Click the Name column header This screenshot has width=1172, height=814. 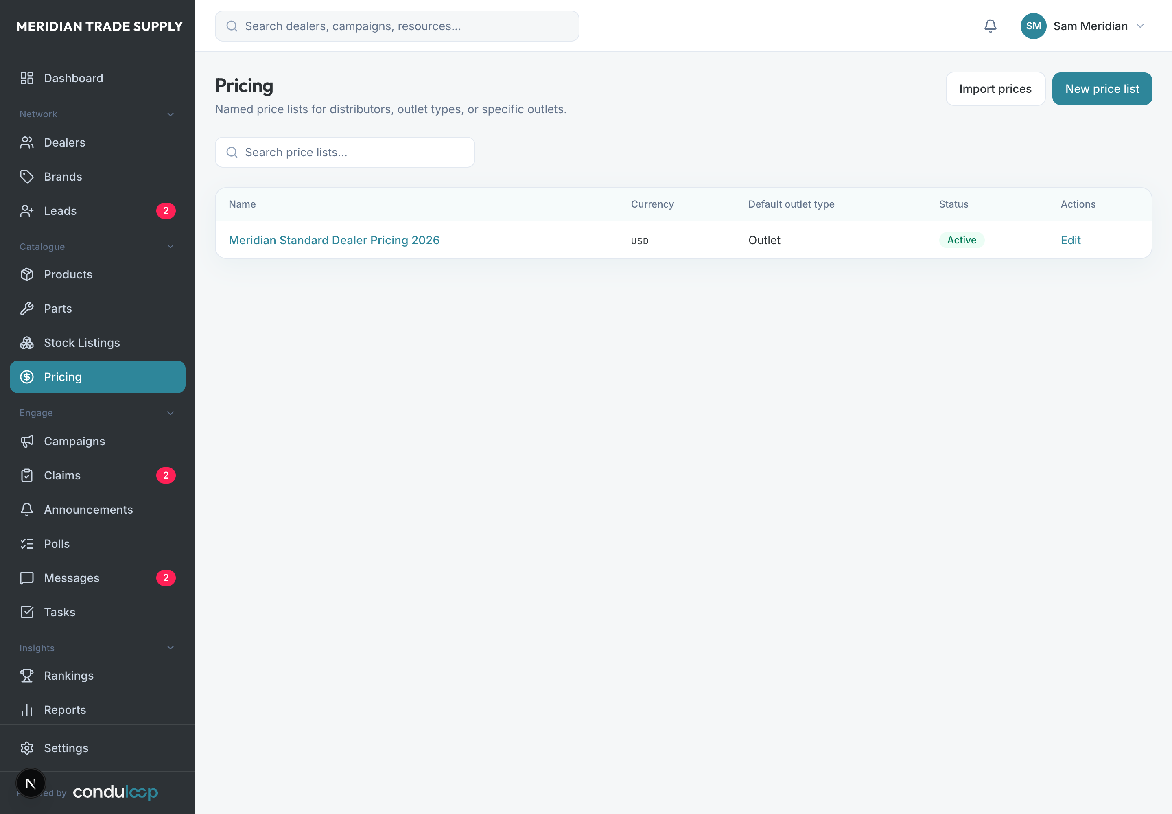point(242,204)
